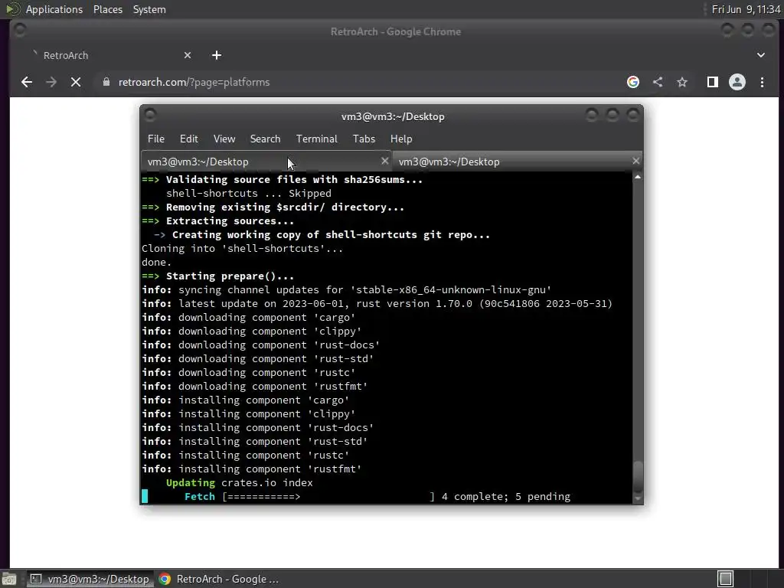
Task: Click 'Extracting sources...' line
Action: coord(218,221)
